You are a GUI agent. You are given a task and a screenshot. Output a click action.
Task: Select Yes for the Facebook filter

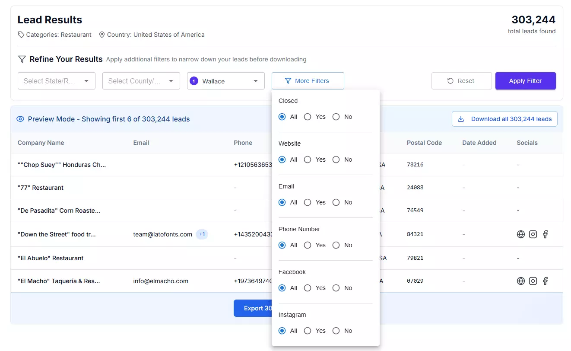tap(308, 288)
